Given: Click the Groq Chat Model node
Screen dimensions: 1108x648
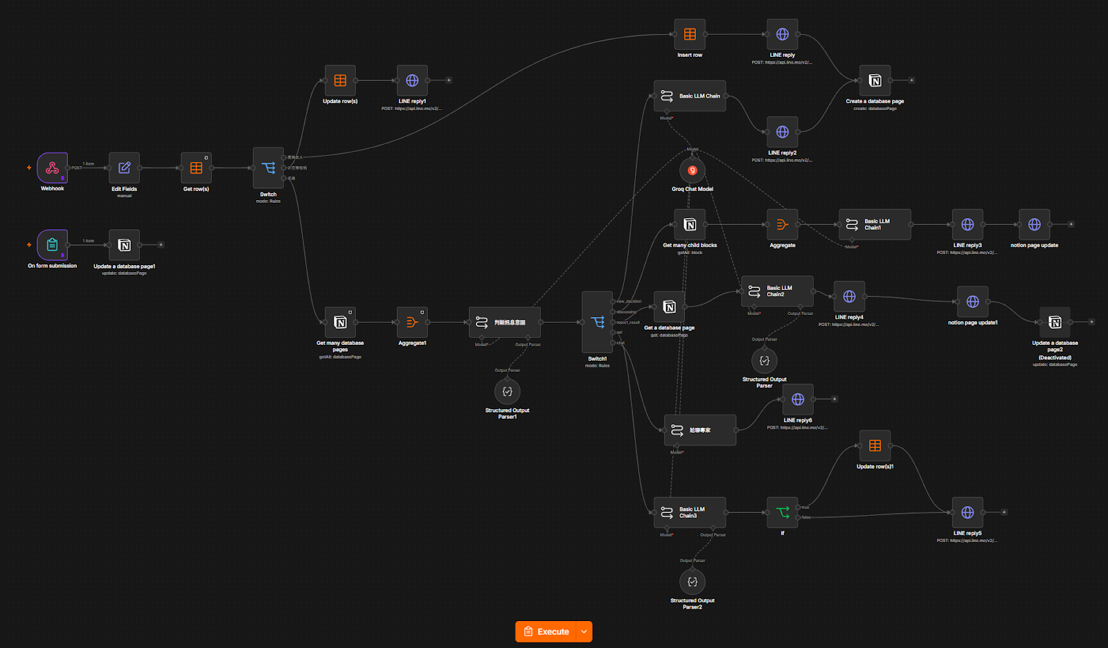Looking at the screenshot, I should pyautogui.click(x=692, y=170).
